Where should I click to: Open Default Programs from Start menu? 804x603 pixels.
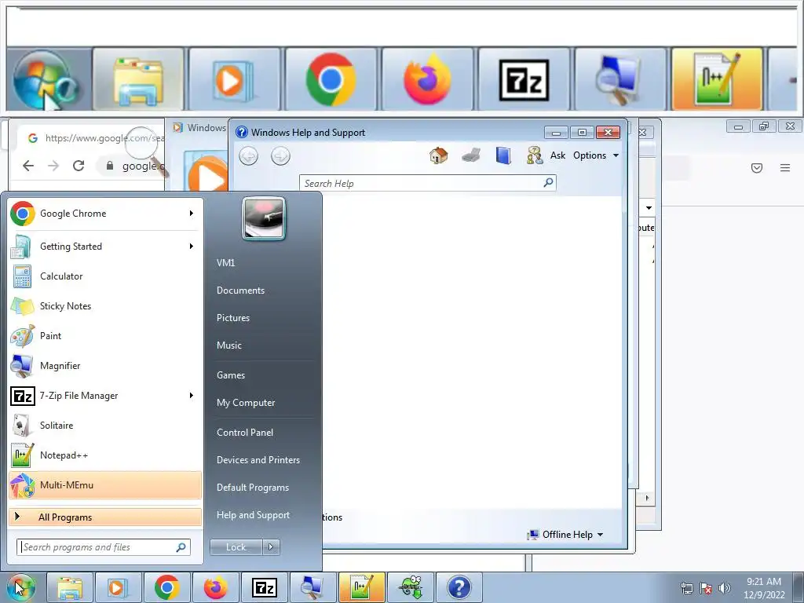(253, 488)
